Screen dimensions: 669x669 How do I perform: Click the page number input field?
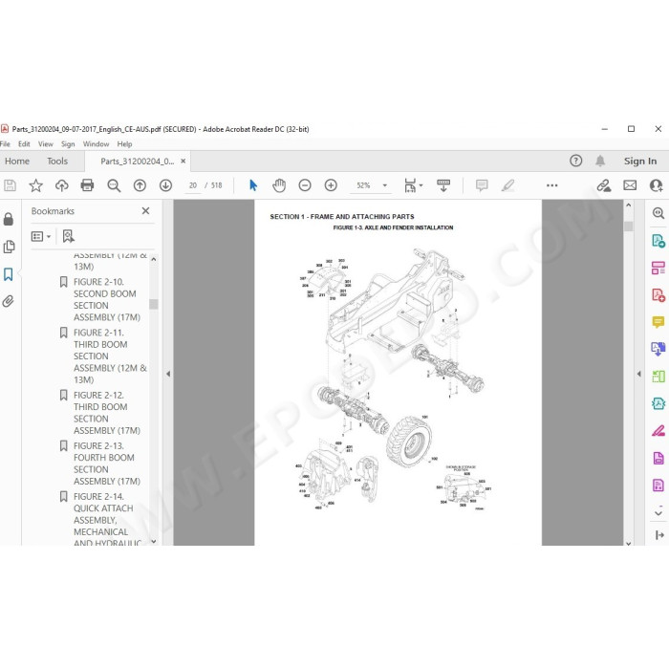point(193,185)
